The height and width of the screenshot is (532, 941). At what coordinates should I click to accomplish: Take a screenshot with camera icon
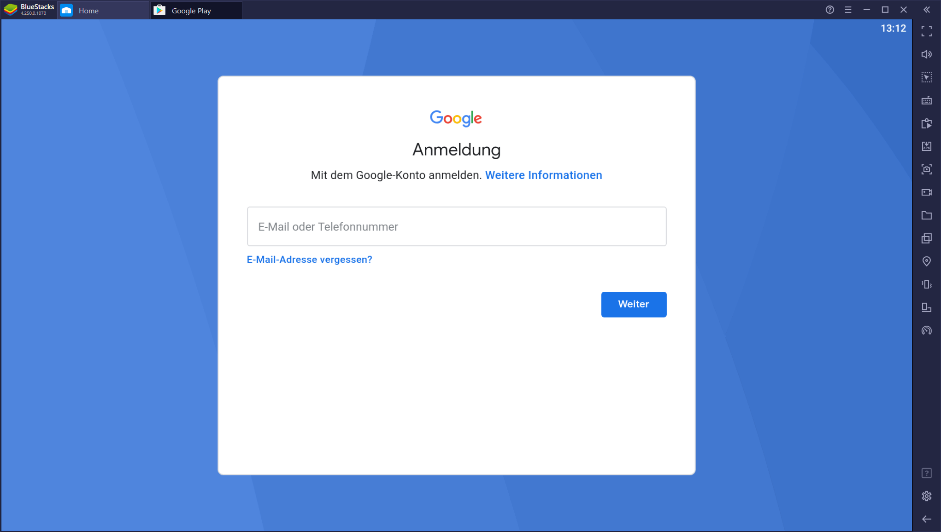(x=926, y=169)
